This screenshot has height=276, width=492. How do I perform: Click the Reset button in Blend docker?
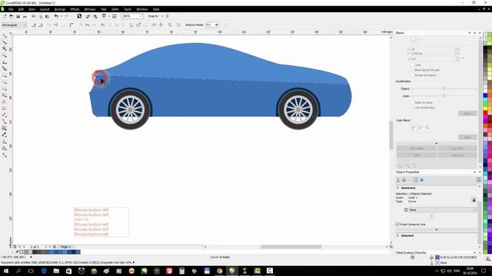coord(467,113)
